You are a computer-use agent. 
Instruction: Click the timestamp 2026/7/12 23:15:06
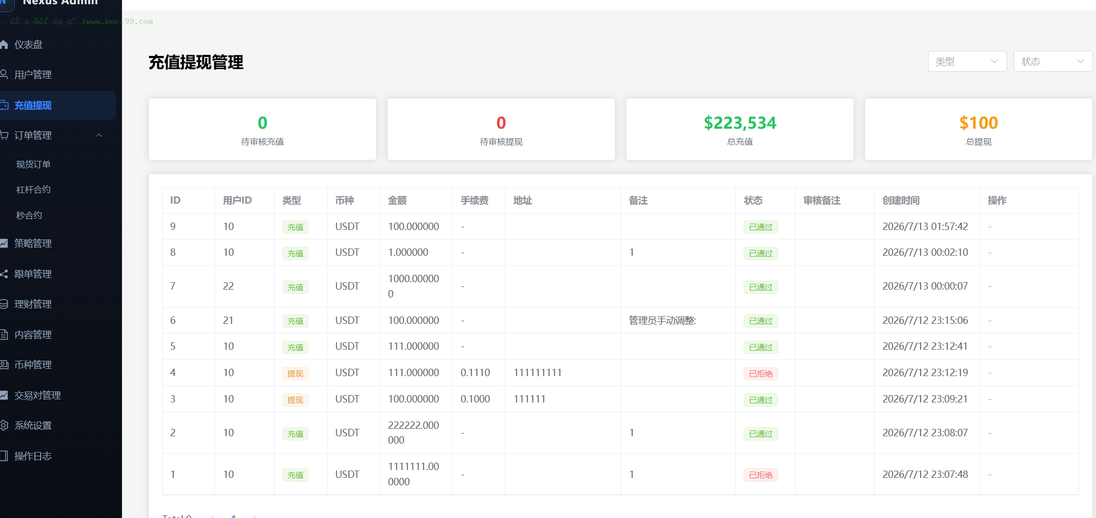925,321
